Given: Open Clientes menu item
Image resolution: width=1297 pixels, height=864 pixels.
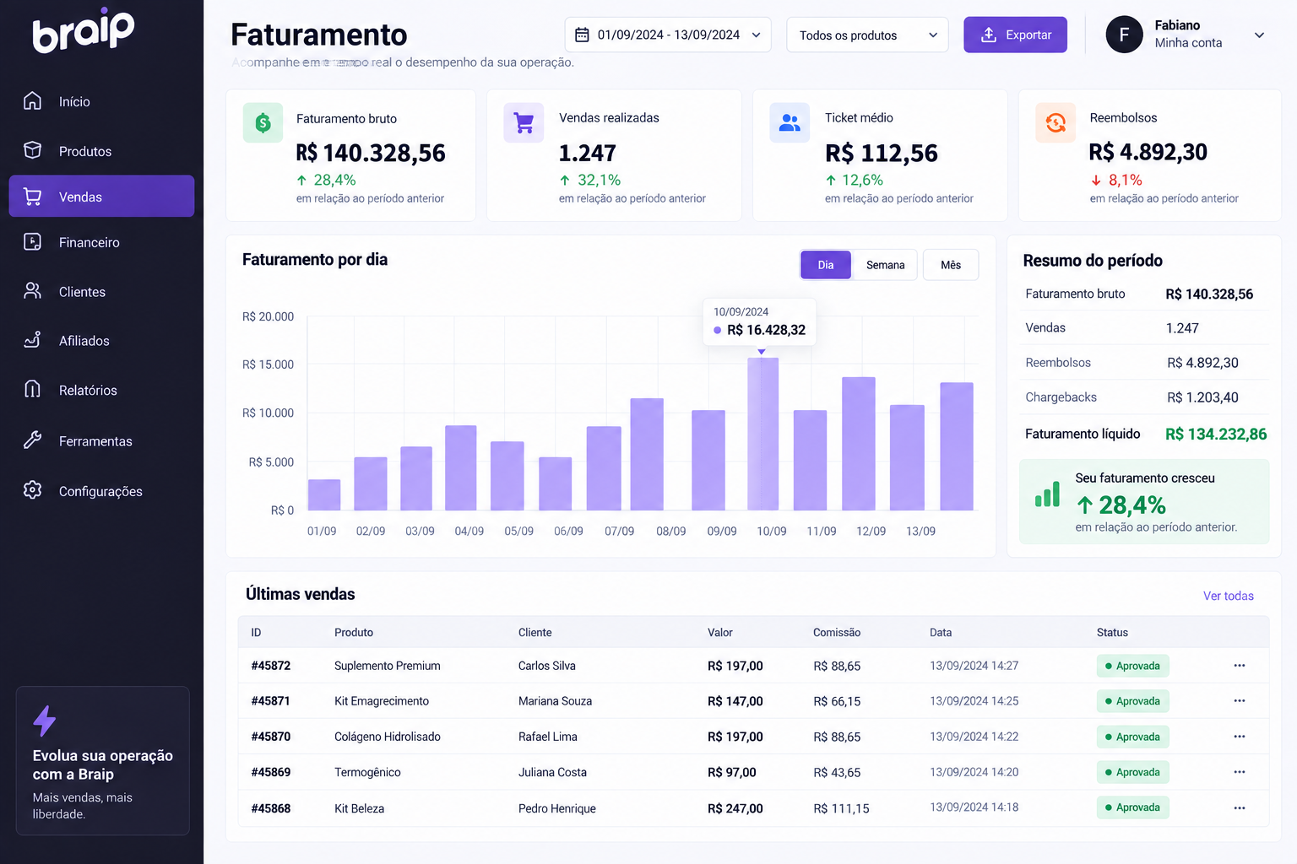Looking at the screenshot, I should click(101, 292).
